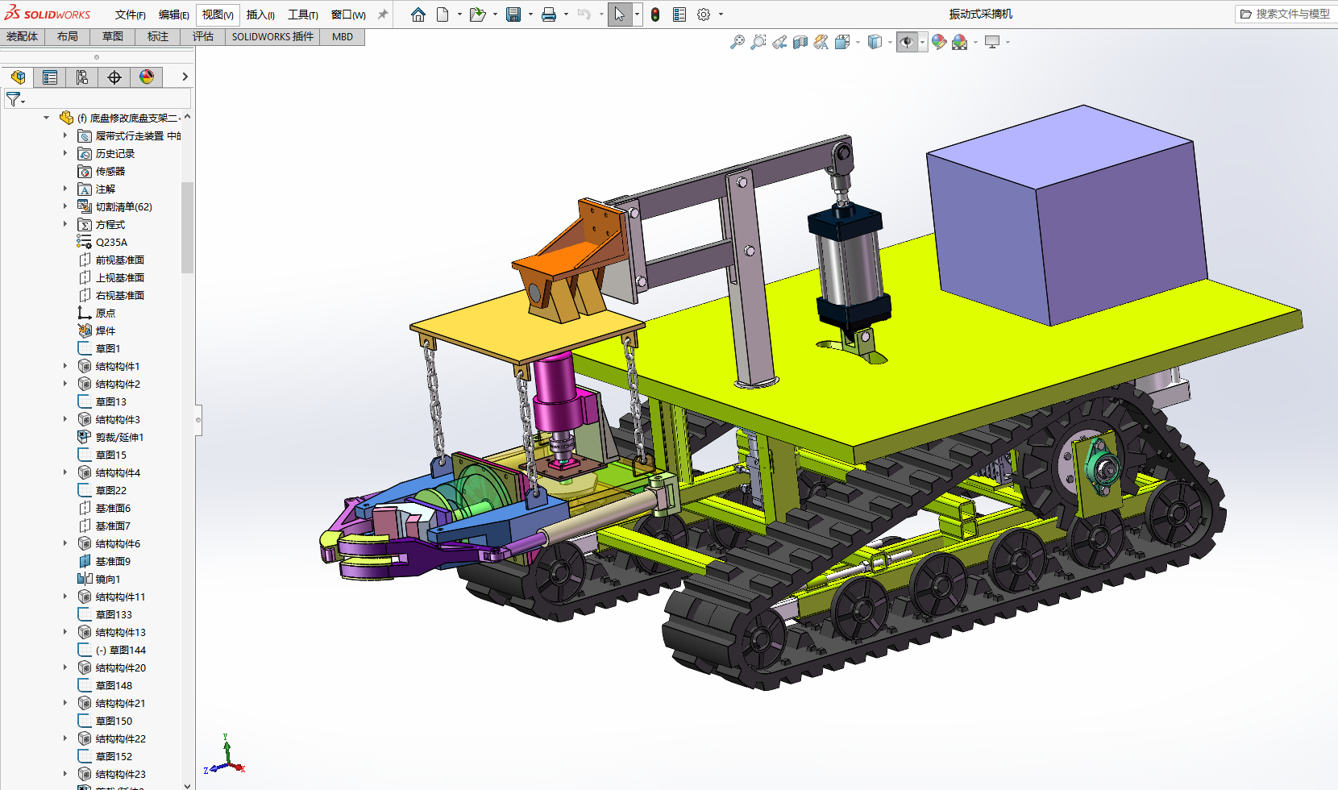Switch to SOLIDWORKS 插件 tab
The width and height of the screenshot is (1338, 790).
coord(272,37)
